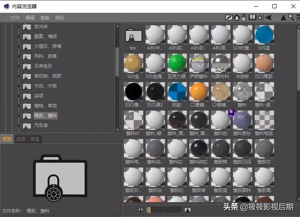Viewport: 300px width, 217px height.
Task: Select the SOBE塑 material thumbnail
Action: tap(242, 35)
